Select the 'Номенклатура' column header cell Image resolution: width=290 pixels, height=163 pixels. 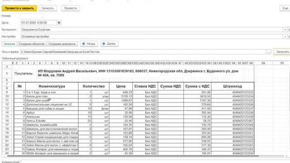tap(52, 86)
